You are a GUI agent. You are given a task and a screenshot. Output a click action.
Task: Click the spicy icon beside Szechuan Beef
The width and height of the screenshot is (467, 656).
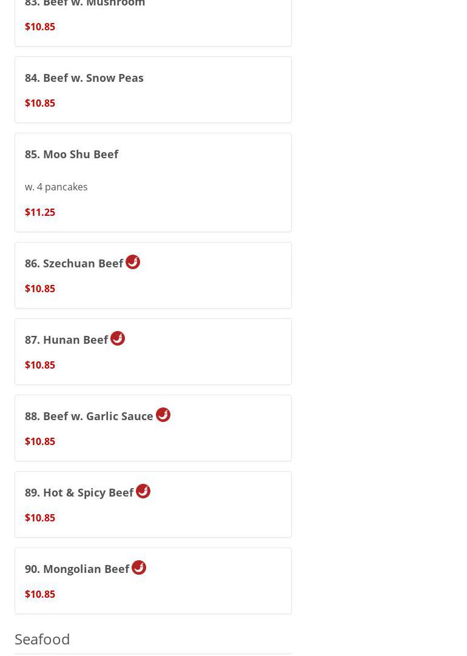133,262
